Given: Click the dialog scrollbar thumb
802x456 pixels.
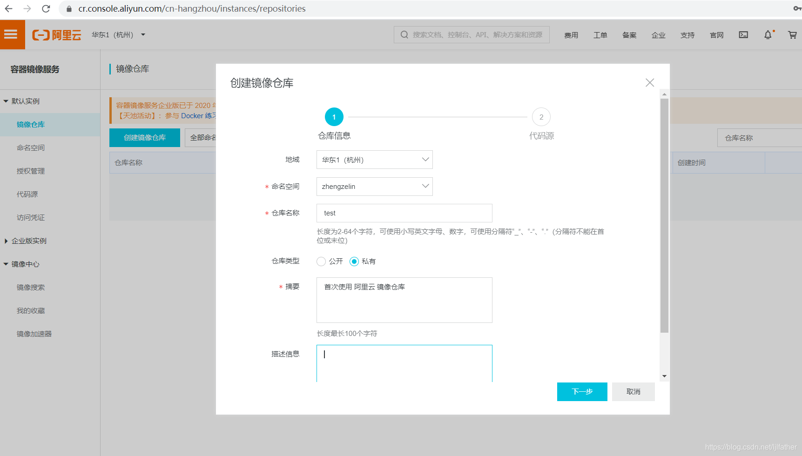Looking at the screenshot, I should coord(664,215).
